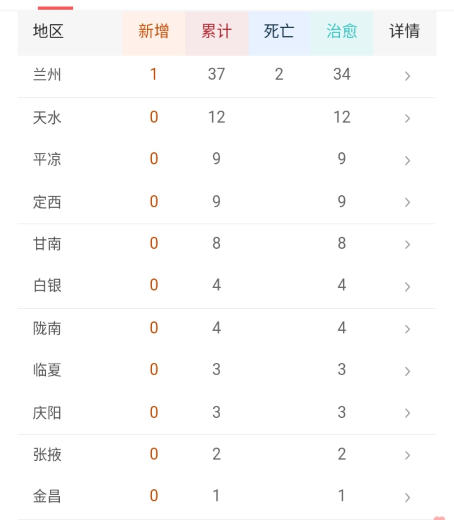Click the 死亡 column header
The height and width of the screenshot is (520, 454).
pos(279,33)
